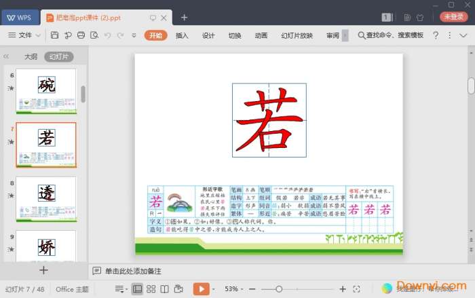
Task: Go to the 切换 tab
Action: (235, 35)
